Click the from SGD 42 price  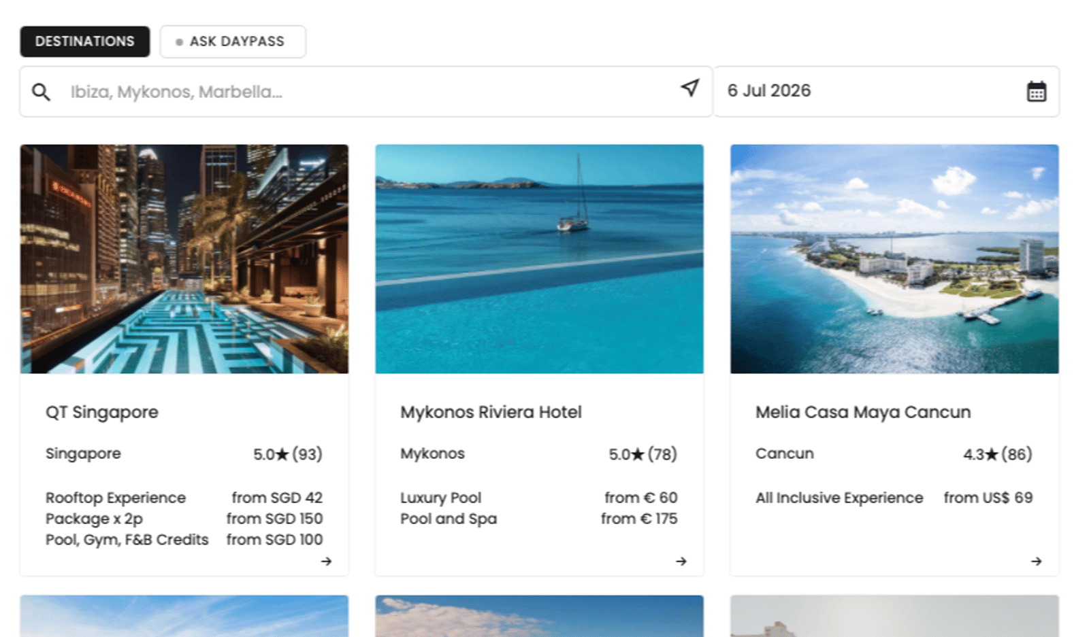[x=277, y=498]
